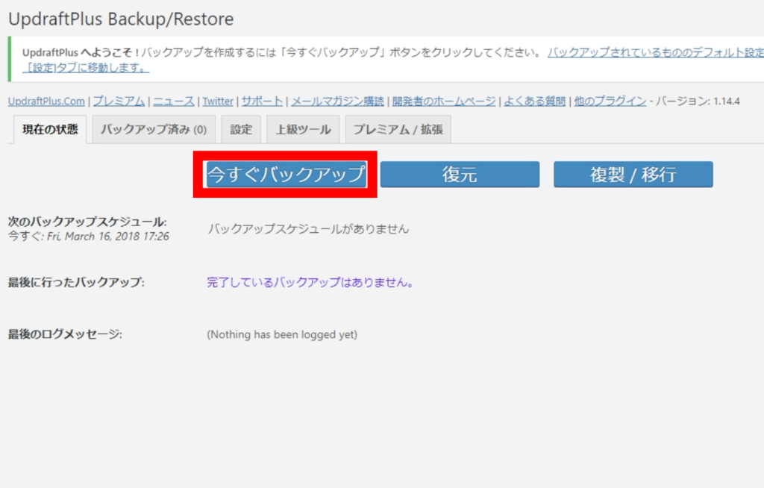Click the バックアップスケジュールがありません text
This screenshot has height=488, width=764.
coord(308,228)
